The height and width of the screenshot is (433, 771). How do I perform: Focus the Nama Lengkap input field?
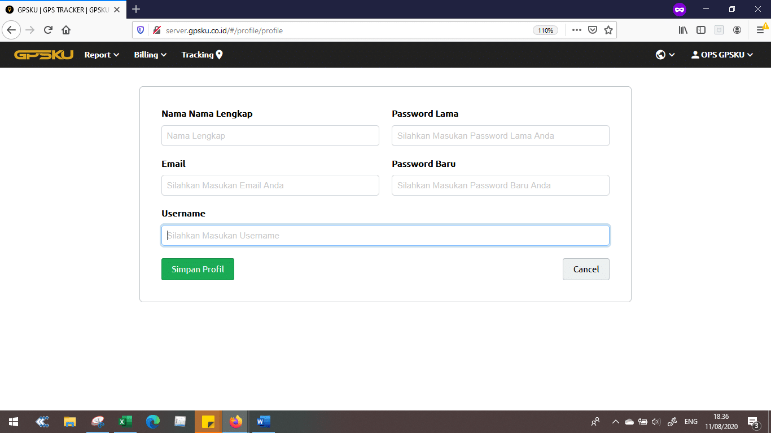270,136
